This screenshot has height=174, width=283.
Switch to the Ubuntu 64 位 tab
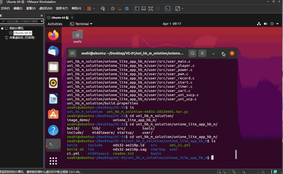(60, 17)
